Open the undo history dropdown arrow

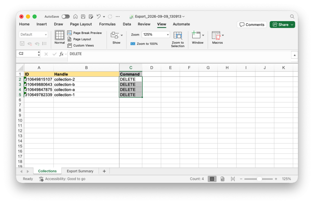104,17
